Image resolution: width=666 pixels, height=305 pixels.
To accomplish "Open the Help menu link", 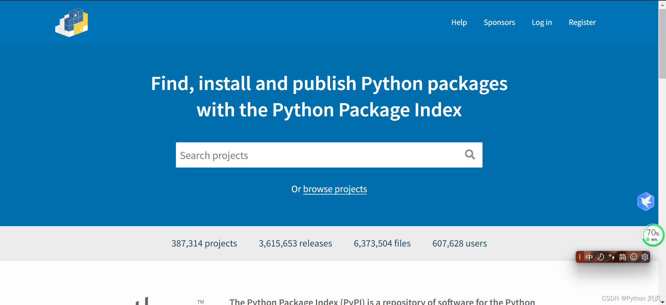I will (x=459, y=23).
